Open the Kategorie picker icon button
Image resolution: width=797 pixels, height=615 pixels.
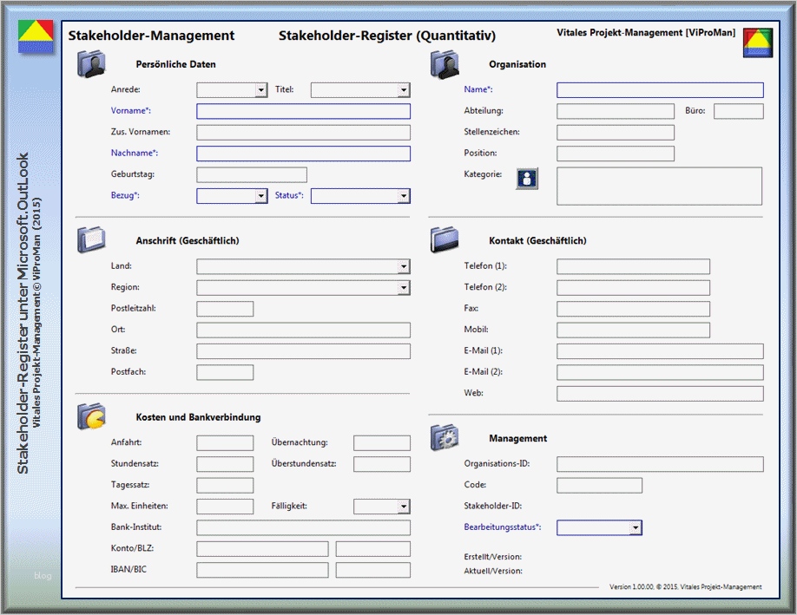[x=527, y=179]
